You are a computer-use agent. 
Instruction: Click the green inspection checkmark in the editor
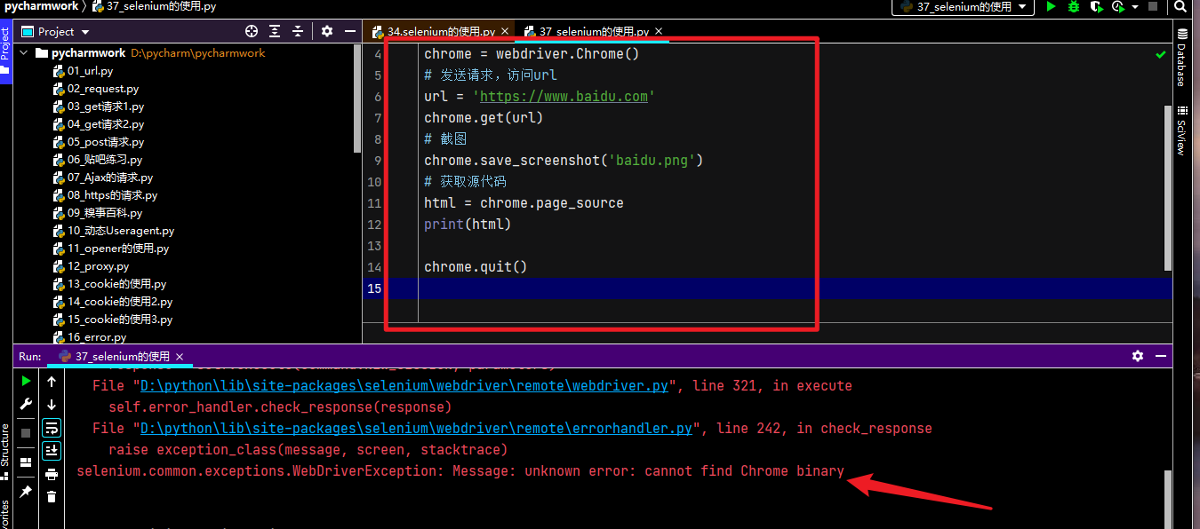click(1160, 54)
